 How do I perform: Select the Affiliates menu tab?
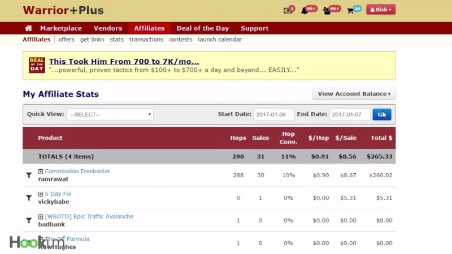pyautogui.click(x=149, y=28)
